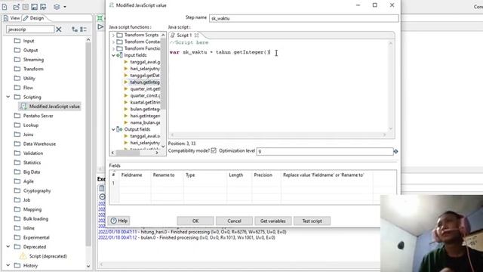483x272 pixels.
Task: Switch to the Design tab
Action: point(33,18)
